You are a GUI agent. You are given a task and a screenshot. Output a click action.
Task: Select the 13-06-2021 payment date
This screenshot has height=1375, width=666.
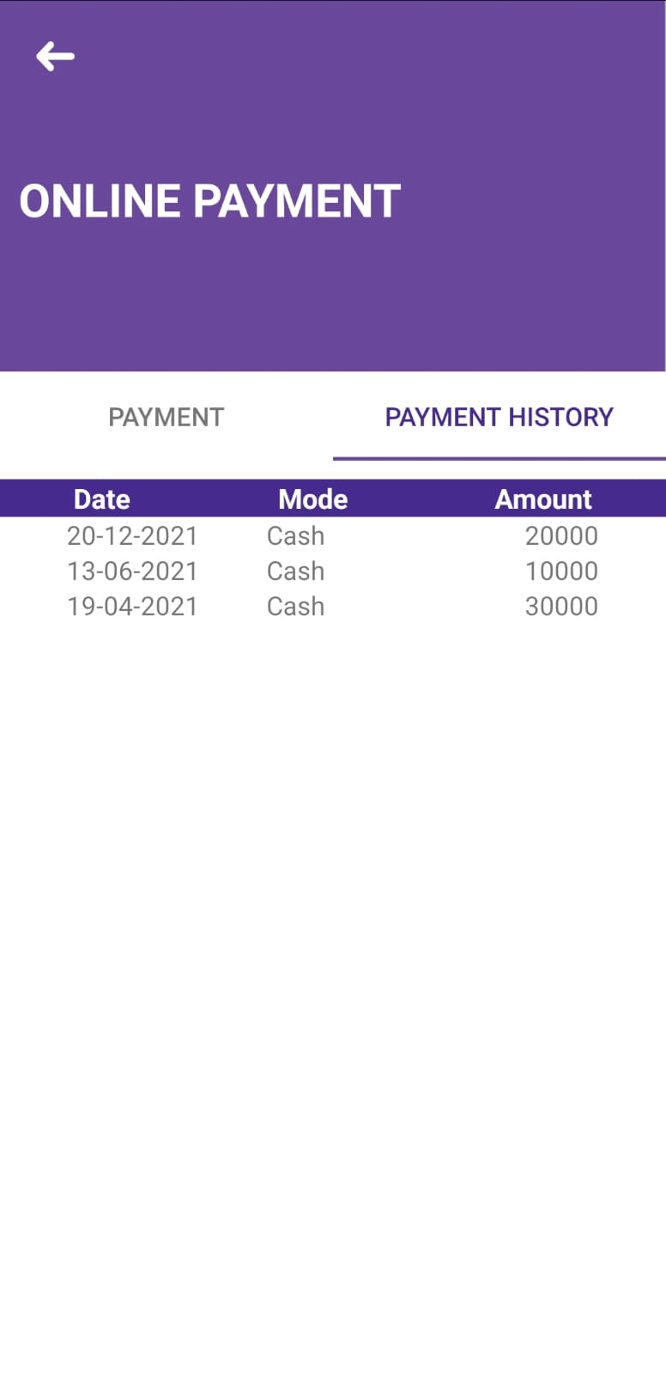pos(132,571)
